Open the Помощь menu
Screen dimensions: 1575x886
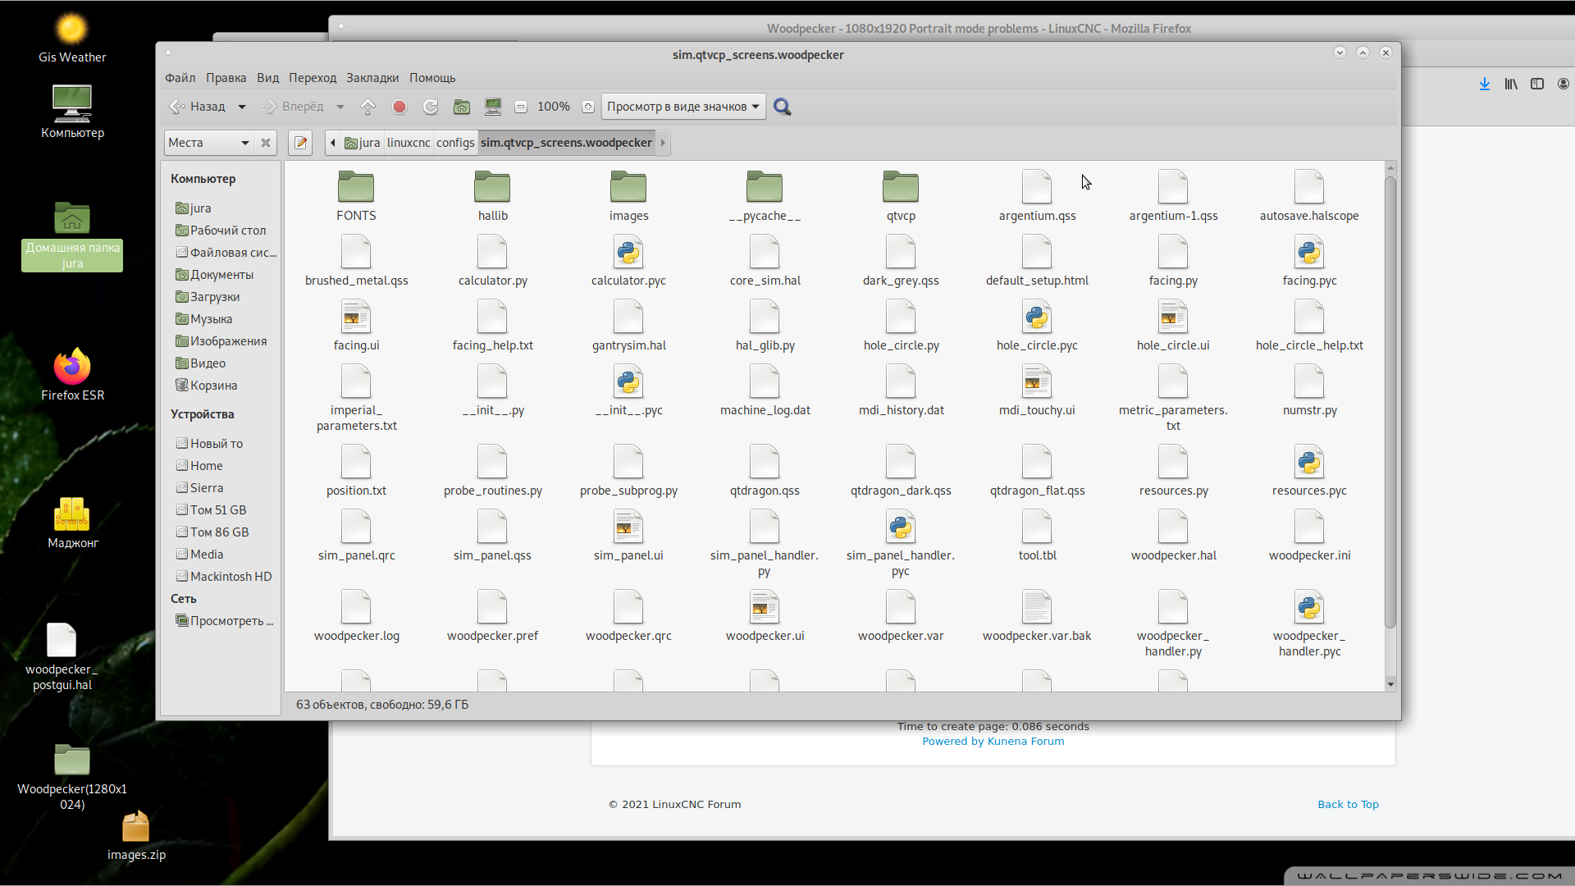pos(432,78)
